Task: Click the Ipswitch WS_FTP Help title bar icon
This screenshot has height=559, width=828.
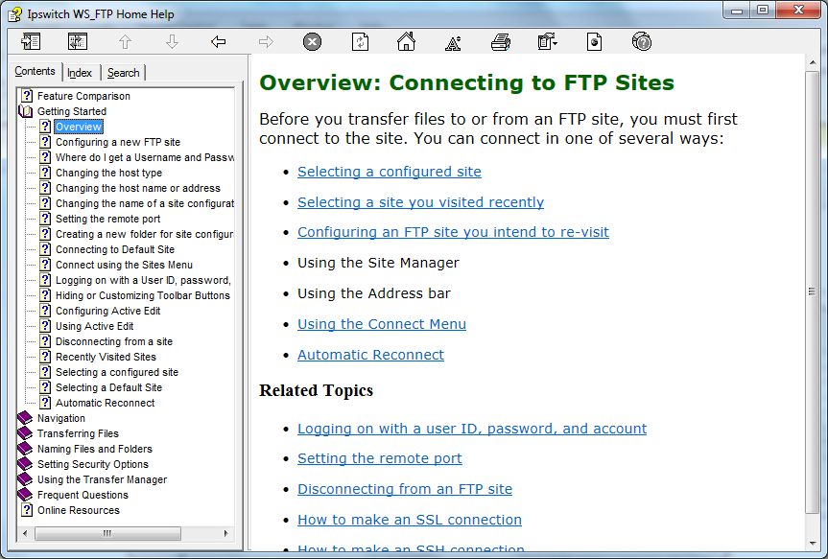Action: pos(14,14)
